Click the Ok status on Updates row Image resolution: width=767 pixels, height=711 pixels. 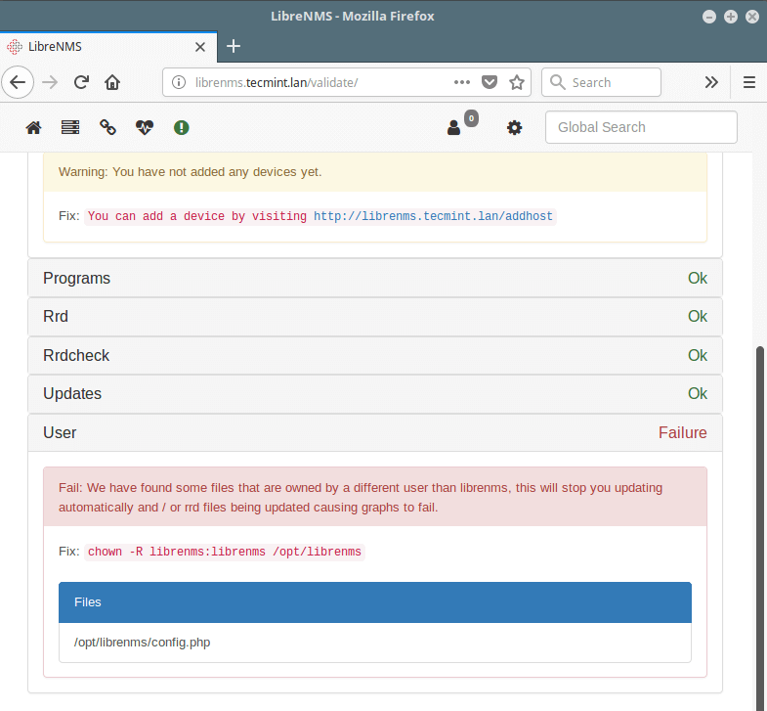[x=698, y=394]
